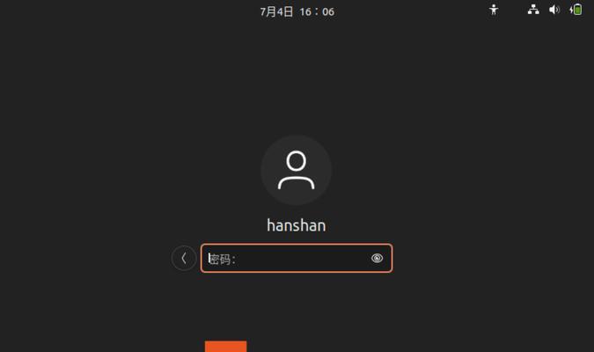Click the charging battery indicator icon
This screenshot has height=352, width=594.
point(576,10)
